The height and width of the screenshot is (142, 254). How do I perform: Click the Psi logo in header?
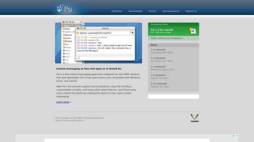point(64,8)
